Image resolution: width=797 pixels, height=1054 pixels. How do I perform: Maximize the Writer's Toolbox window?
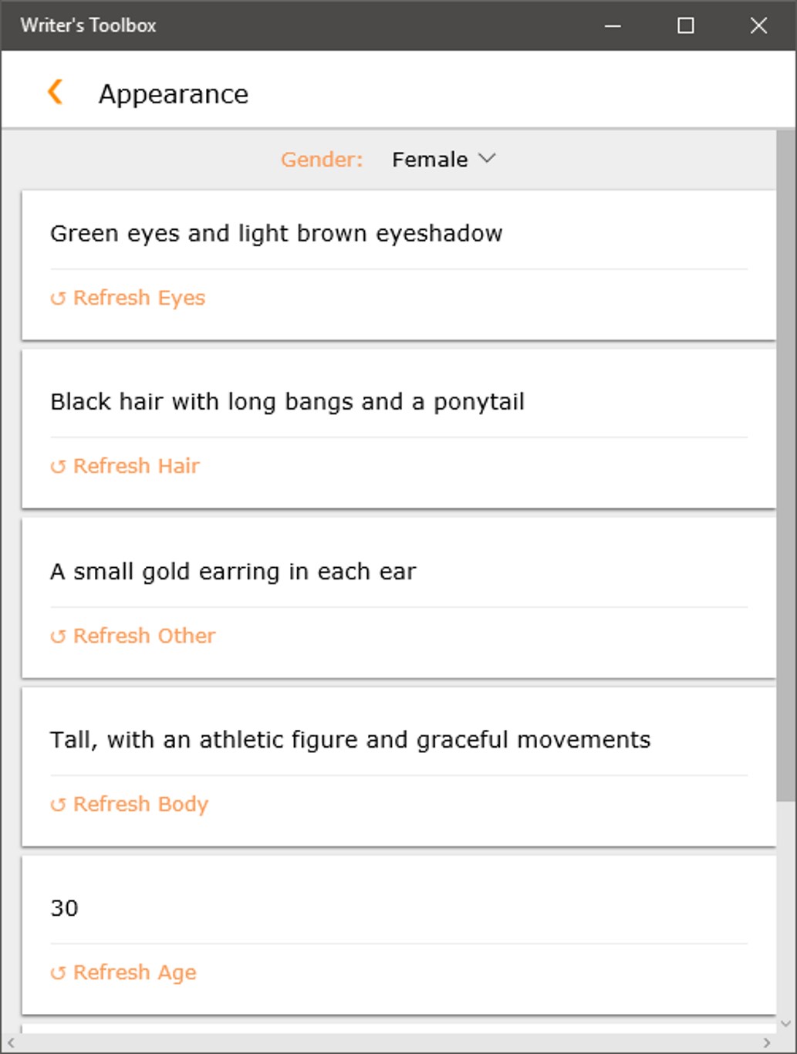click(685, 25)
